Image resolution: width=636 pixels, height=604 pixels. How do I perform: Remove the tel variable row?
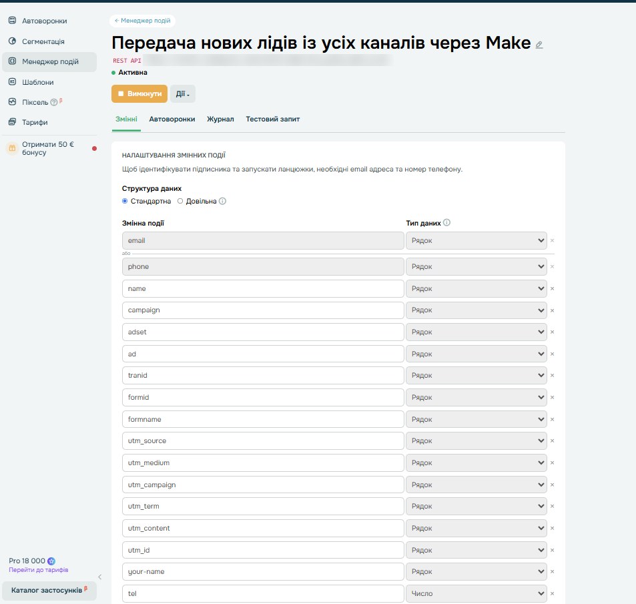[552, 593]
